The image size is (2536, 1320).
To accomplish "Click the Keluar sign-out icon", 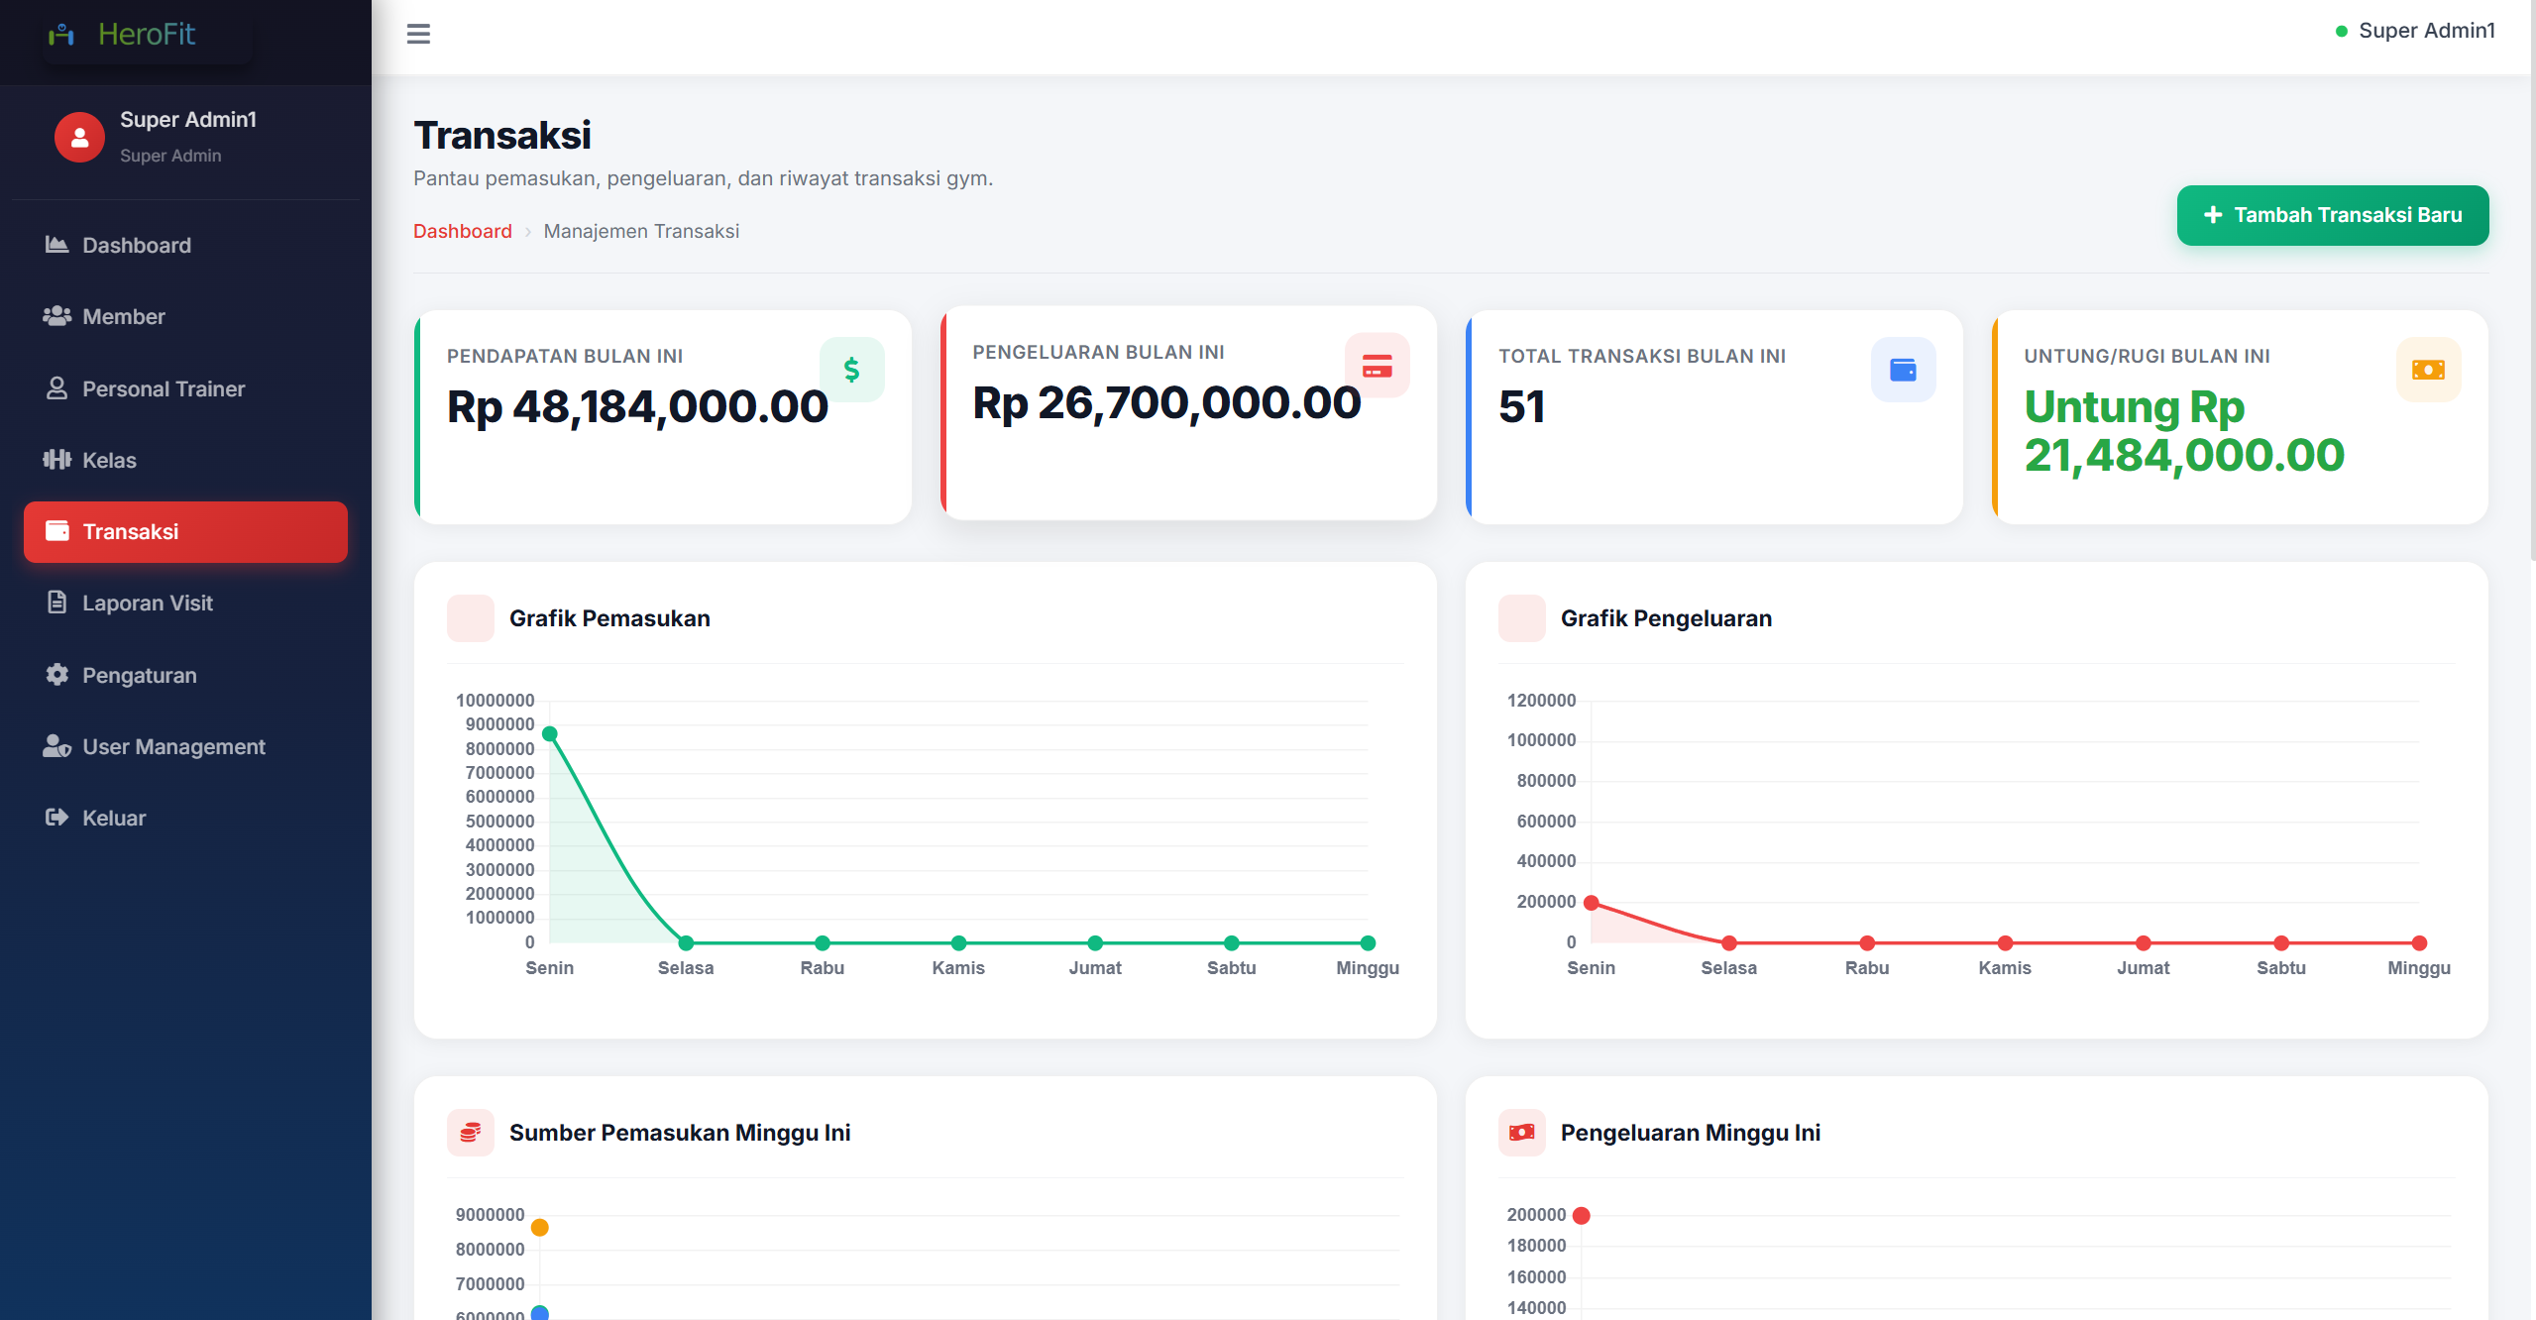I will tap(56, 818).
